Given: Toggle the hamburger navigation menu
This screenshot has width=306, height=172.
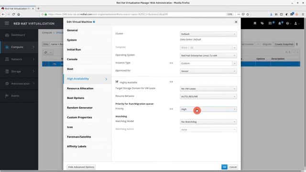Looking at the screenshot, I should [x=7, y=23].
